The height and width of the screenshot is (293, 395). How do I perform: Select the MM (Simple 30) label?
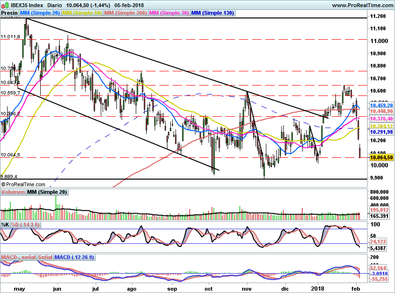[x=169, y=13]
